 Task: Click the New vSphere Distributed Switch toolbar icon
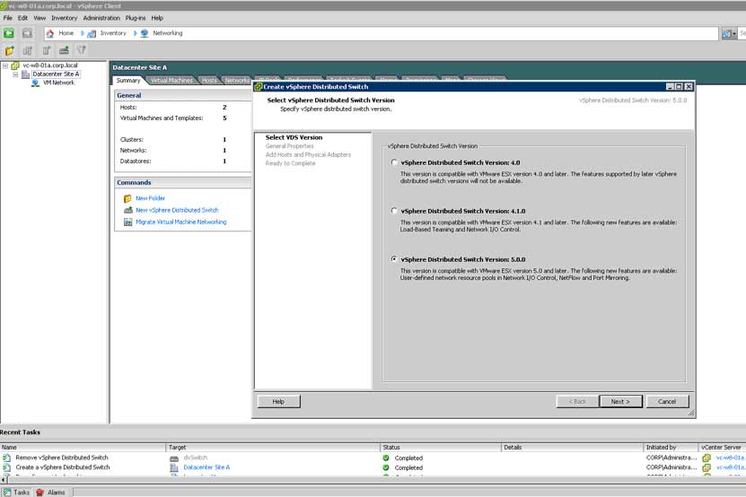[65, 50]
